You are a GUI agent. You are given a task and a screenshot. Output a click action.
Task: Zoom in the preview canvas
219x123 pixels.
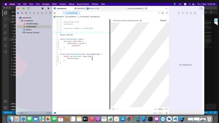click(x=167, y=109)
